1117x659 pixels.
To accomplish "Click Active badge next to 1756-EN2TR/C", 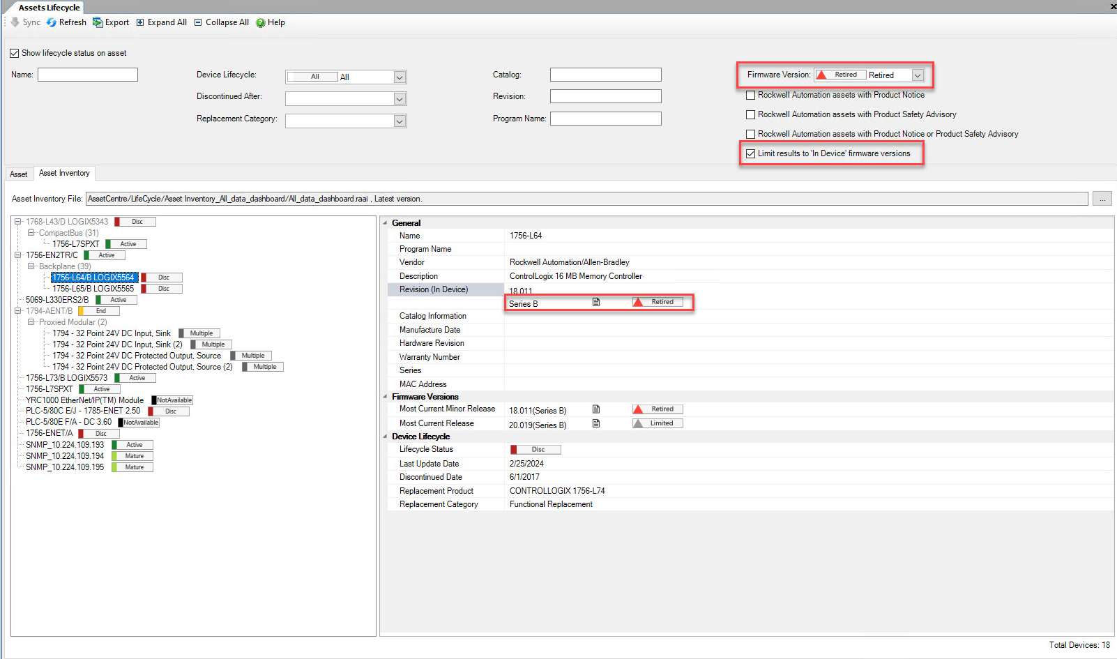I will click(105, 255).
